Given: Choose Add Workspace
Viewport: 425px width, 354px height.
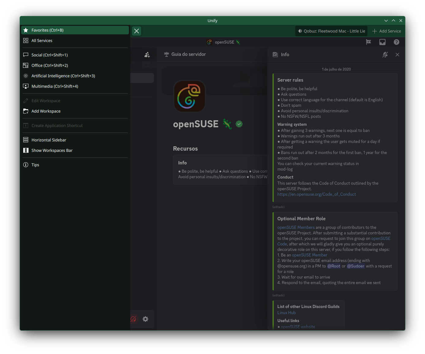Looking at the screenshot, I should click(x=75, y=111).
